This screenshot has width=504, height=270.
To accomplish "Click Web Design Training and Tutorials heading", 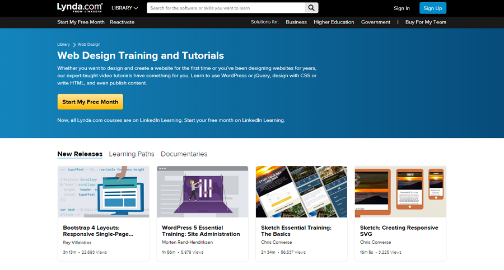I will click(141, 55).
